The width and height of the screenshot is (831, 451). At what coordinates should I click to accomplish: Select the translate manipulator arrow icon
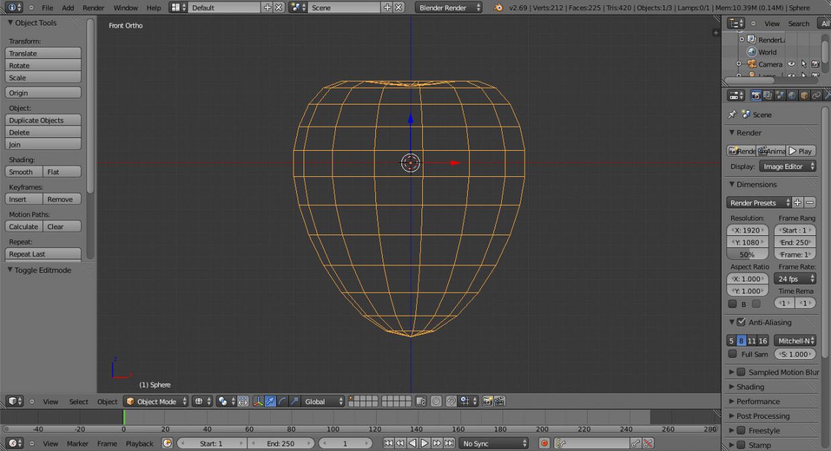coord(271,401)
